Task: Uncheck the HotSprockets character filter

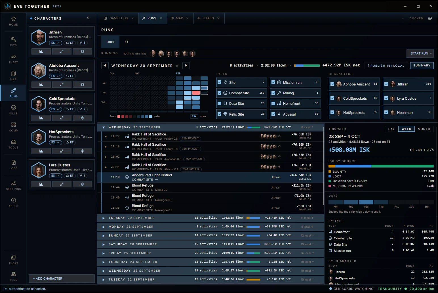Action: tap(332, 112)
